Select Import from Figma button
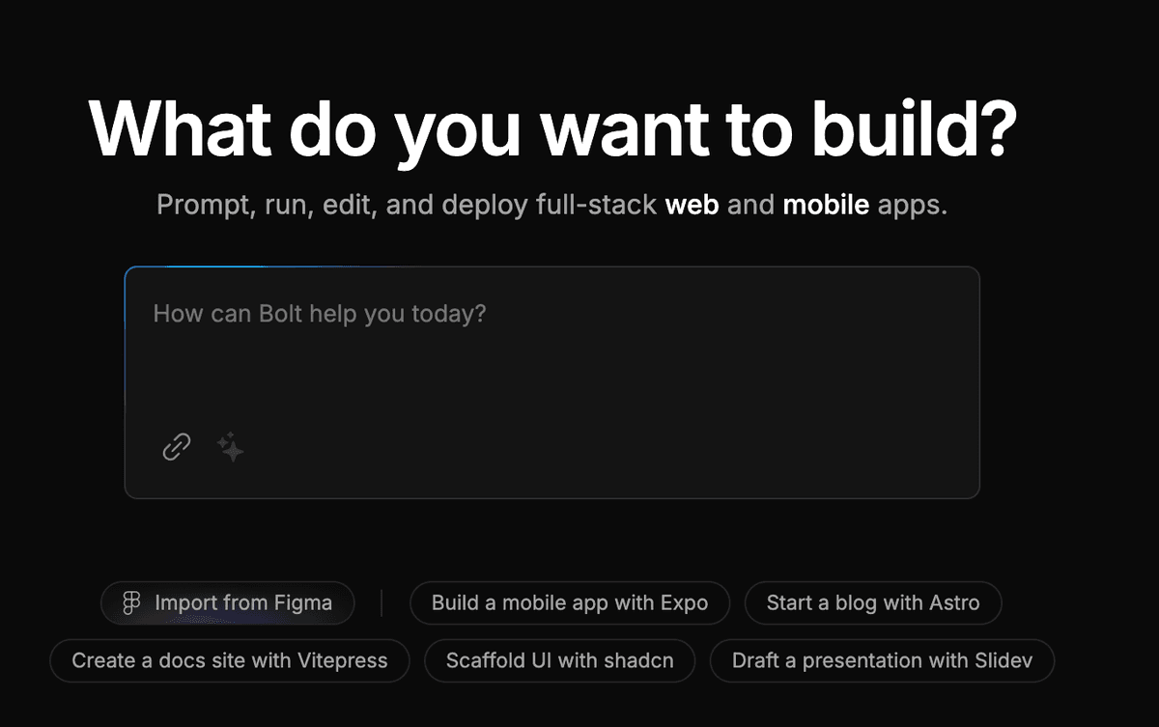Viewport: 1159px width, 727px height. coord(228,603)
